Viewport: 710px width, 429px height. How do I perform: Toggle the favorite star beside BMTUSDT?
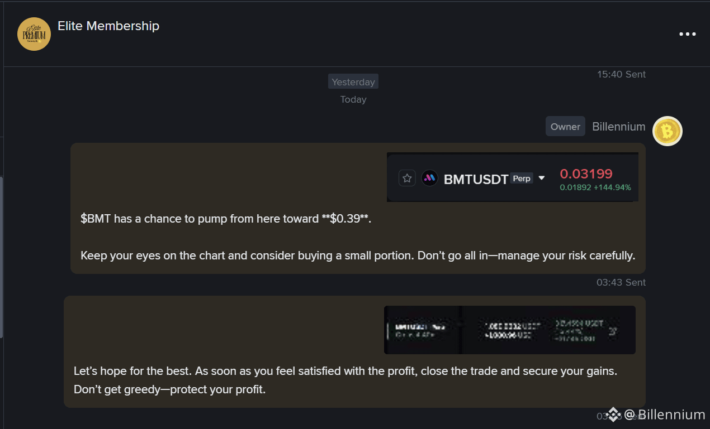tap(407, 179)
